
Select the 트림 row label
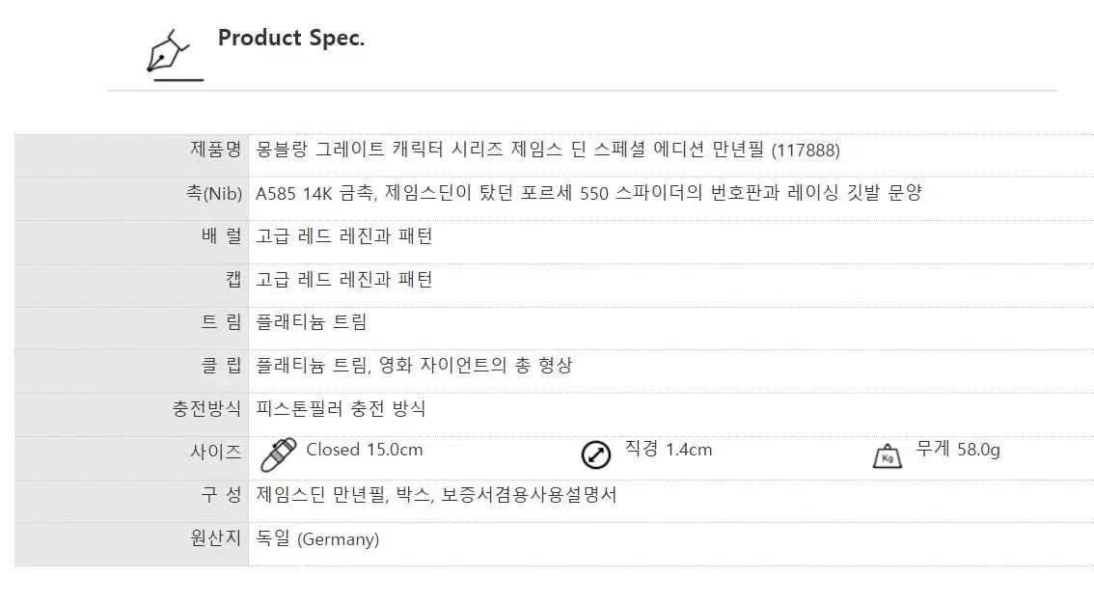[220, 322]
